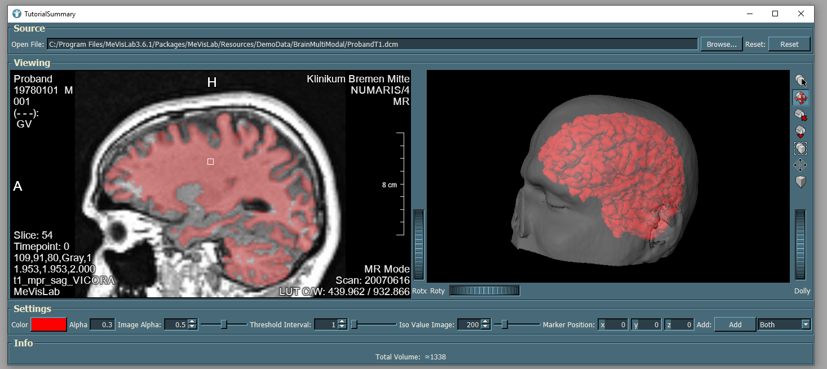Select the seek crosshair tool
The image size is (827, 369).
click(x=800, y=165)
